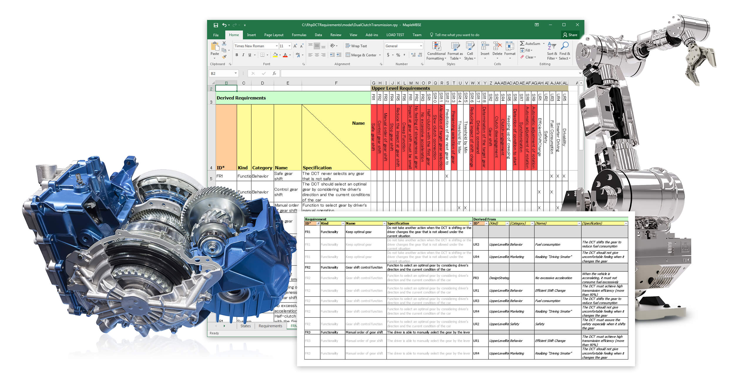Click the Decrease Indent icon
Image resolution: width=749 pixels, height=388 pixels.
pyautogui.click(x=332, y=55)
